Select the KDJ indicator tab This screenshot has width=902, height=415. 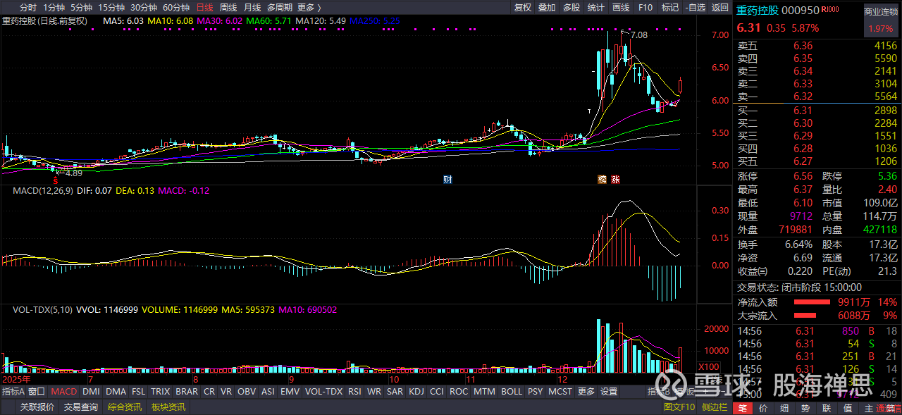(416, 392)
